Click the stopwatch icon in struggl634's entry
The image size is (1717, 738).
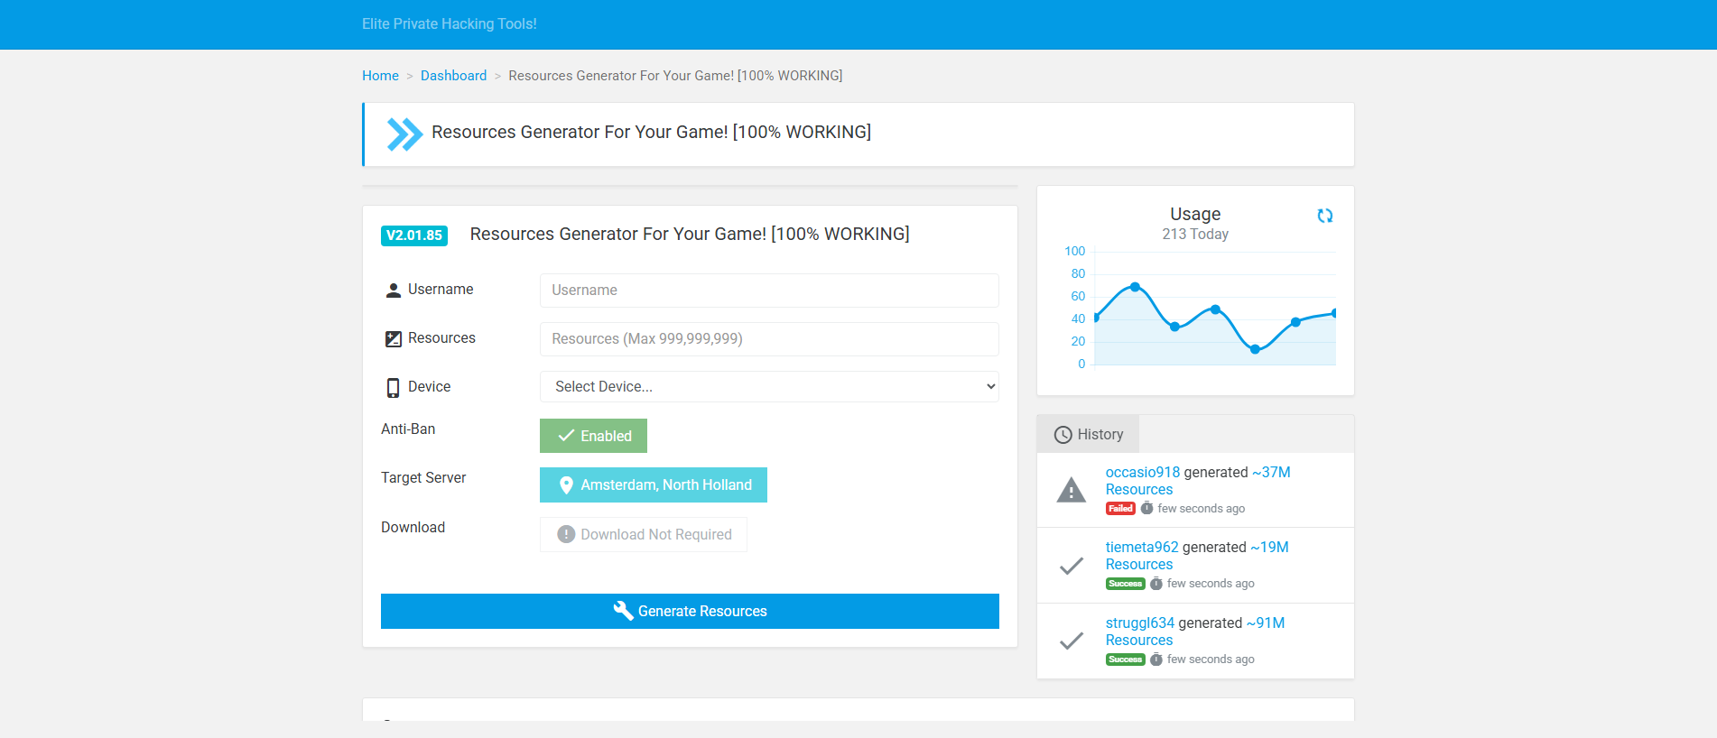pyautogui.click(x=1156, y=660)
